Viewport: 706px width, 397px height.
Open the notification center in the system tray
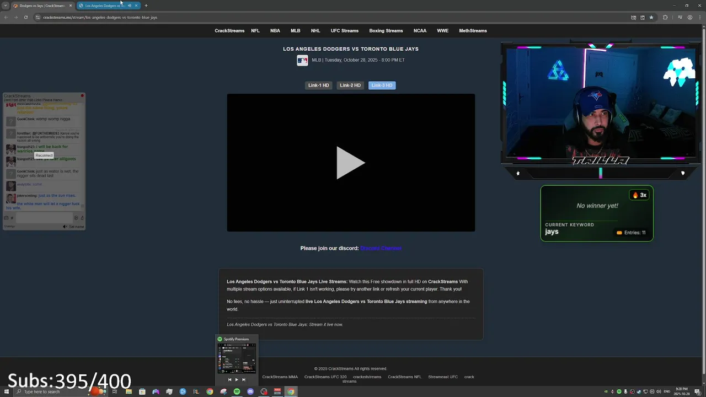point(697,391)
